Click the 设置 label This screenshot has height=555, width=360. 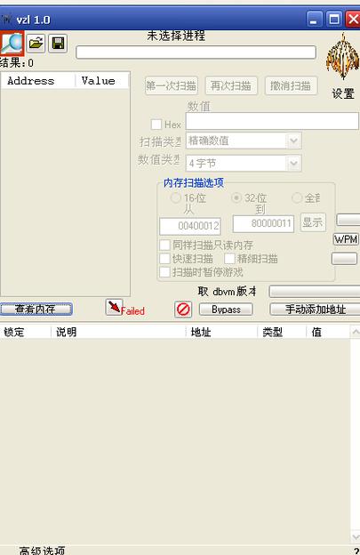tap(343, 93)
